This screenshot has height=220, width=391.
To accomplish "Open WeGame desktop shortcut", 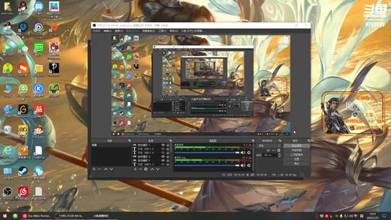I will pos(23,111).
